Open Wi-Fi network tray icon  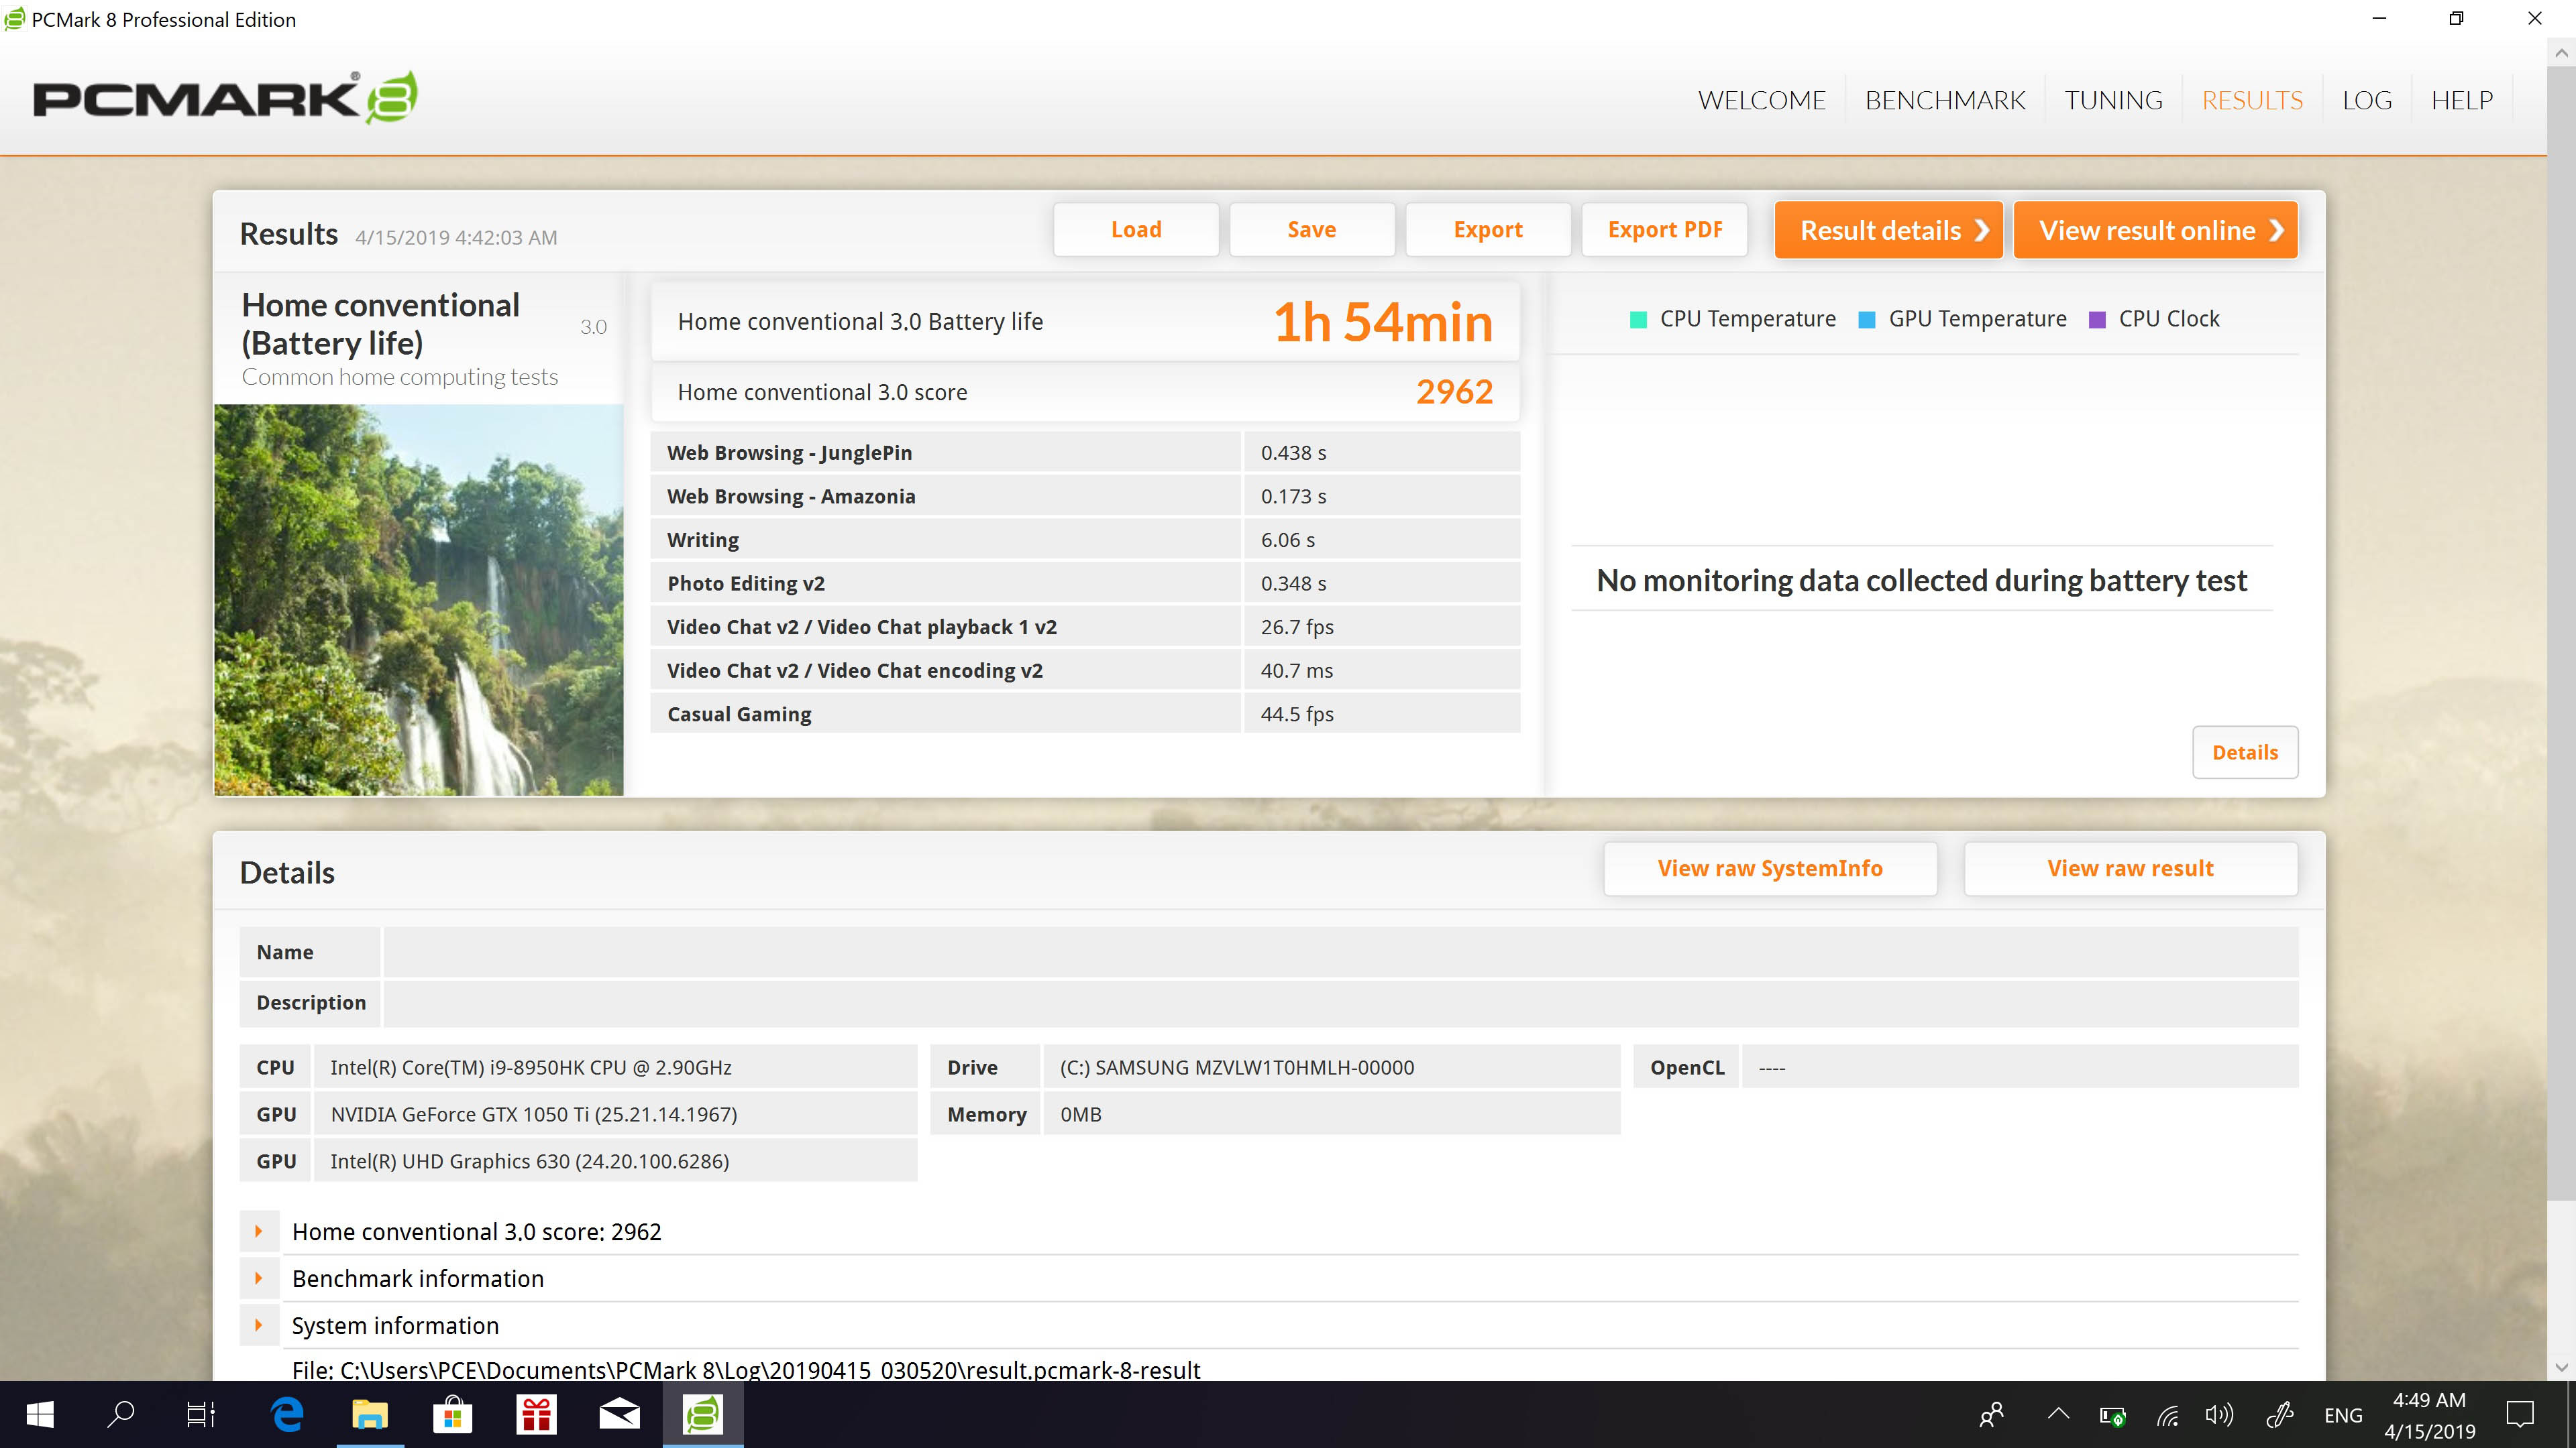[x=2167, y=1415]
